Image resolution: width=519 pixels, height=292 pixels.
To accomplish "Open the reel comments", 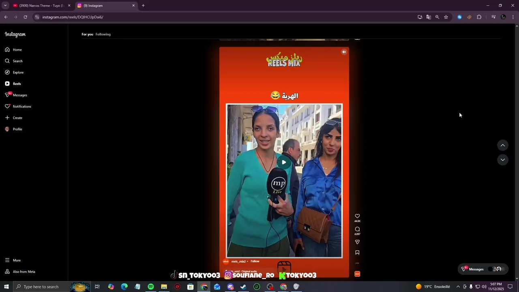I will coord(357,229).
